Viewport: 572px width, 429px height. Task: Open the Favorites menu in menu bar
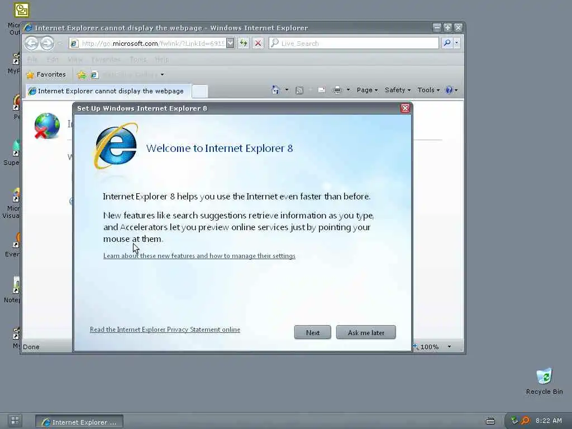(106, 59)
